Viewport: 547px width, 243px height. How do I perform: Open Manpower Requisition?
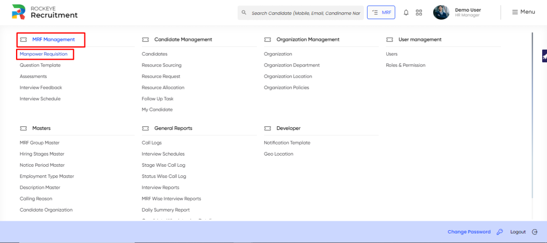(44, 54)
